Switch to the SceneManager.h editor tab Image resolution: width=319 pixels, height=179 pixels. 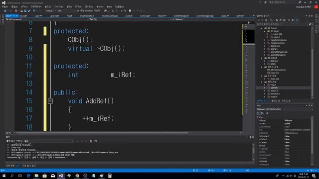181,16
